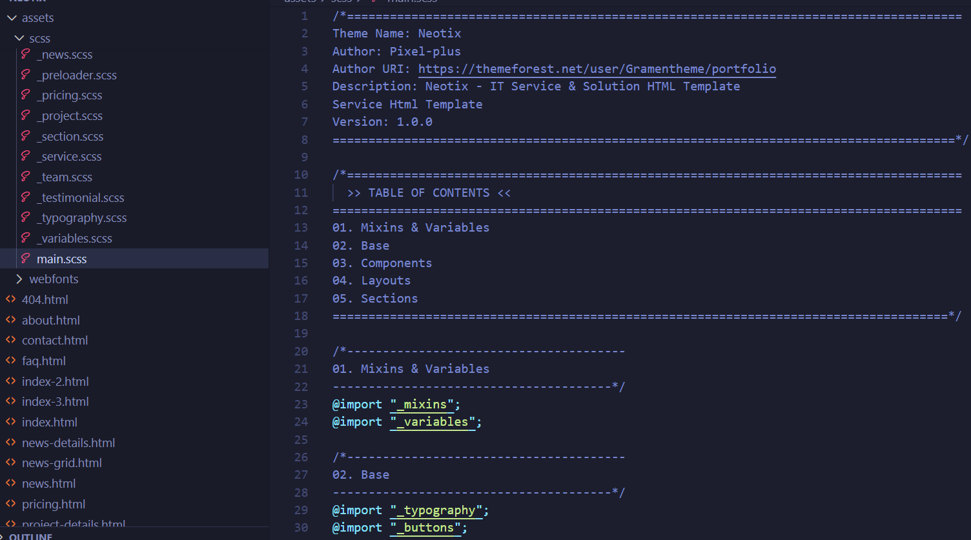The width and height of the screenshot is (971, 540).
Task: Open index.html file
Action: pyautogui.click(x=50, y=423)
